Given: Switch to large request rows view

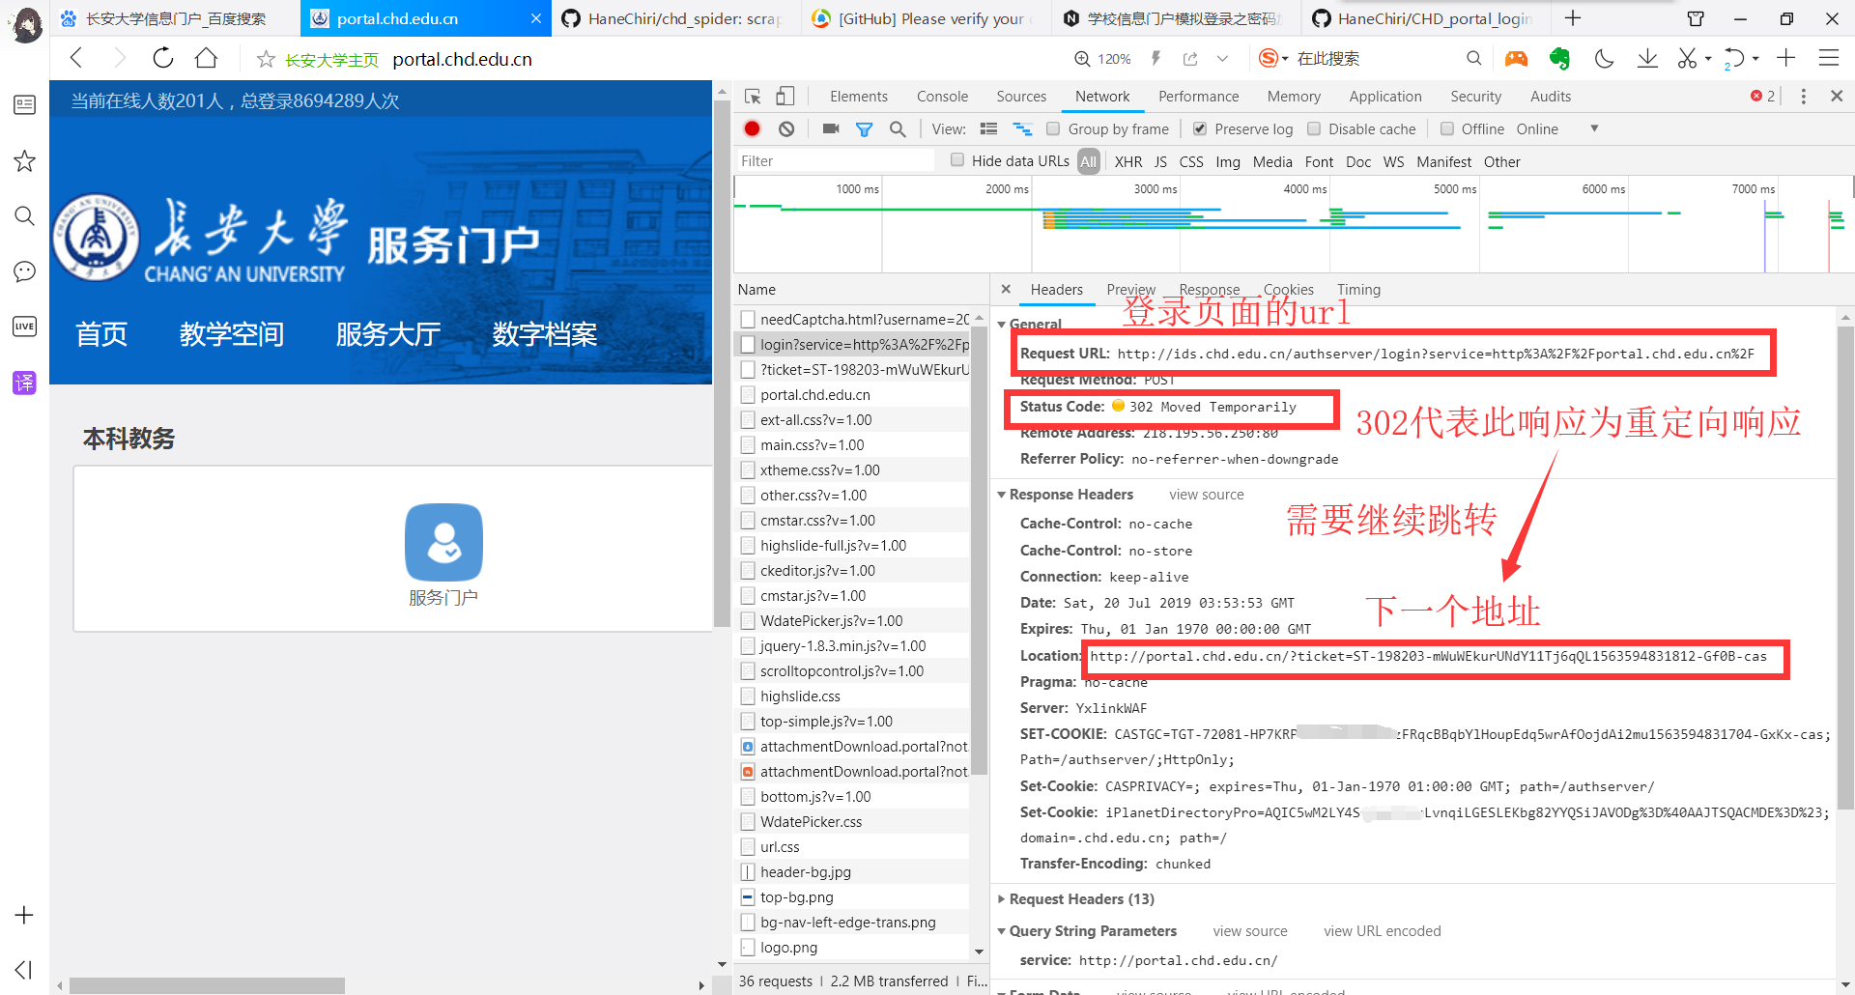Looking at the screenshot, I should [x=988, y=128].
